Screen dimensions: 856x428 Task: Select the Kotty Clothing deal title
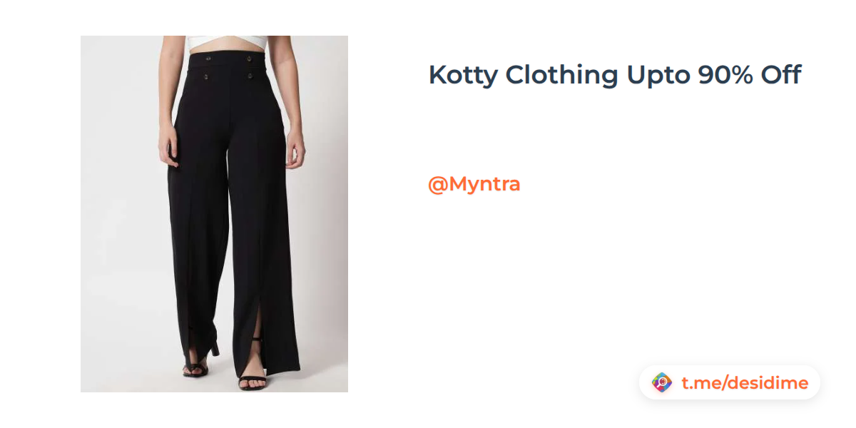[615, 75]
